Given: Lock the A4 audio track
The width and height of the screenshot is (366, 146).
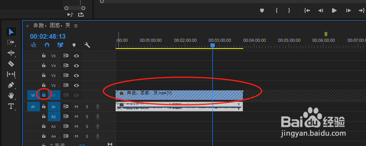Looking at the screenshot, I should 44,136.
